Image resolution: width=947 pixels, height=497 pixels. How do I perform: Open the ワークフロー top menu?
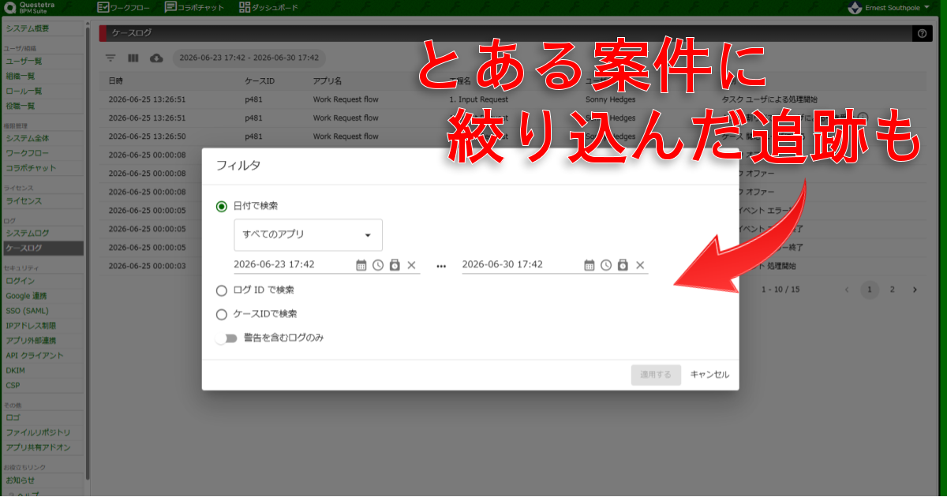(125, 7)
